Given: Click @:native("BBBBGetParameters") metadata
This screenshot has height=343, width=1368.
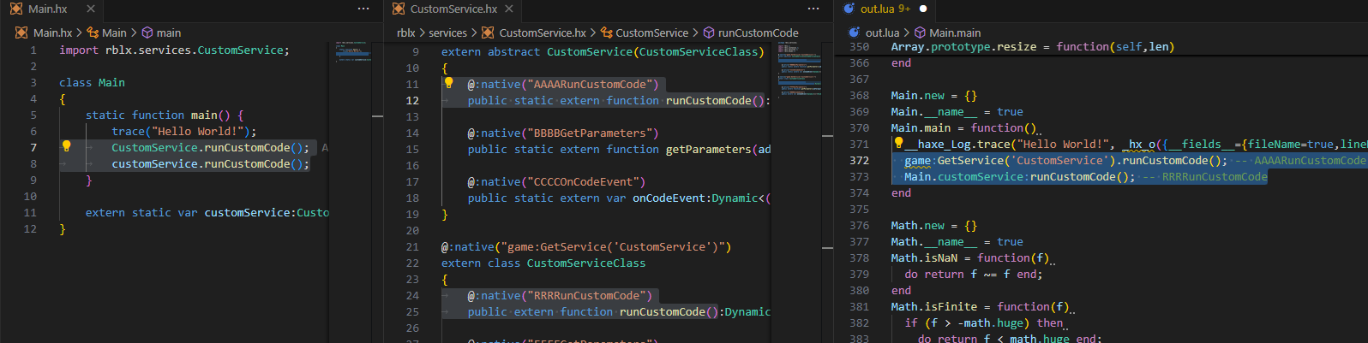Looking at the screenshot, I should 563,133.
